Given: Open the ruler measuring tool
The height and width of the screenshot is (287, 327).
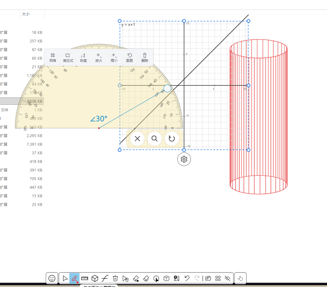Looking at the screenshot, I should coord(84,278).
